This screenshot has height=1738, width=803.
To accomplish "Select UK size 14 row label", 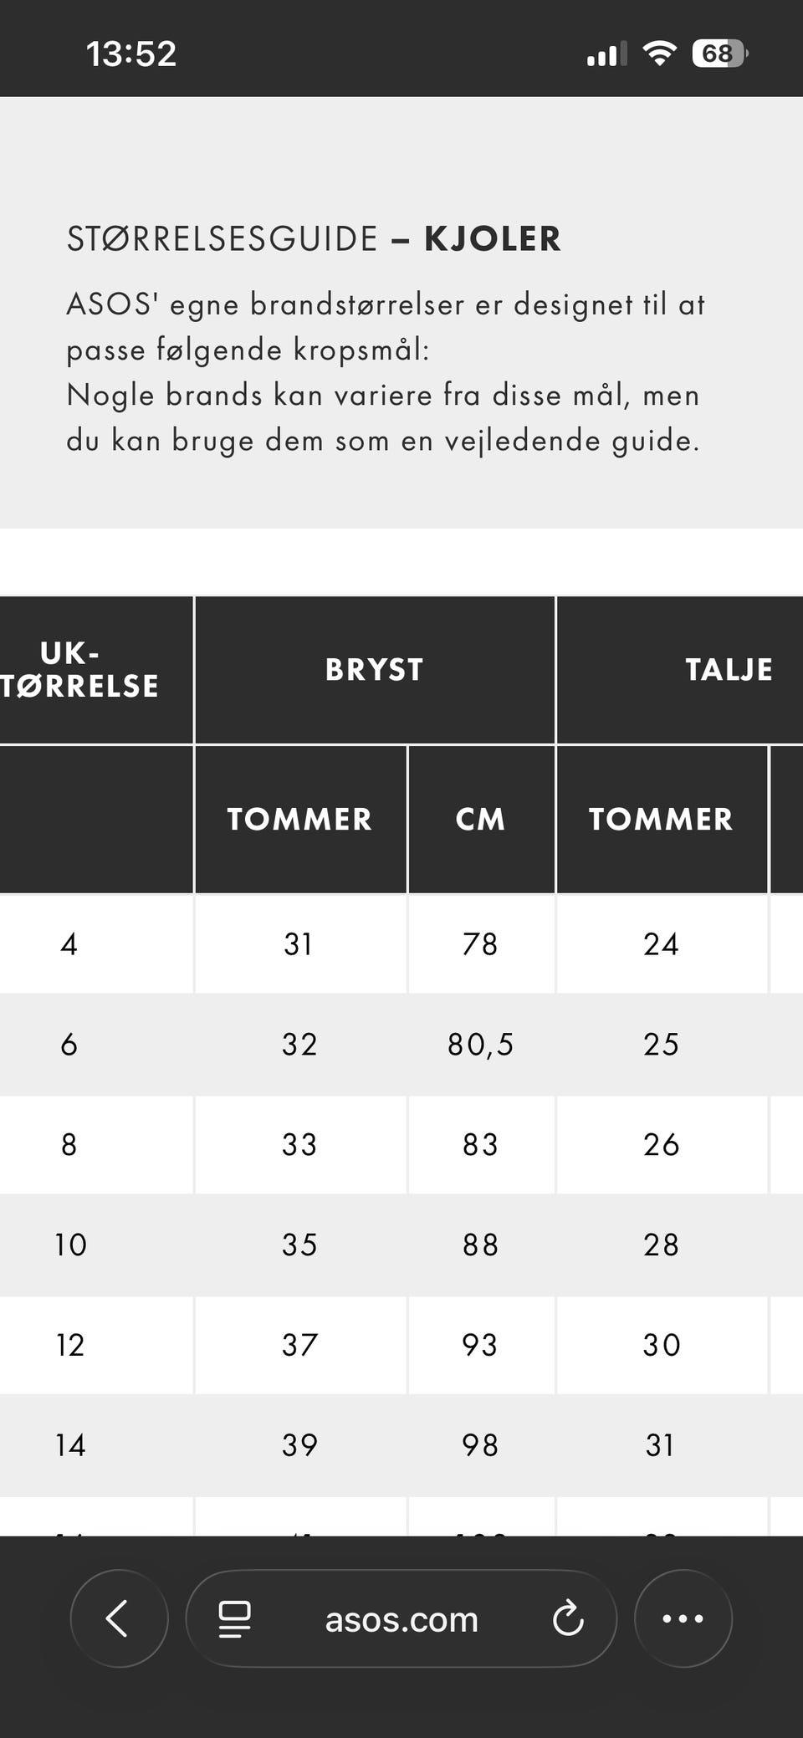I will pos(70,1445).
